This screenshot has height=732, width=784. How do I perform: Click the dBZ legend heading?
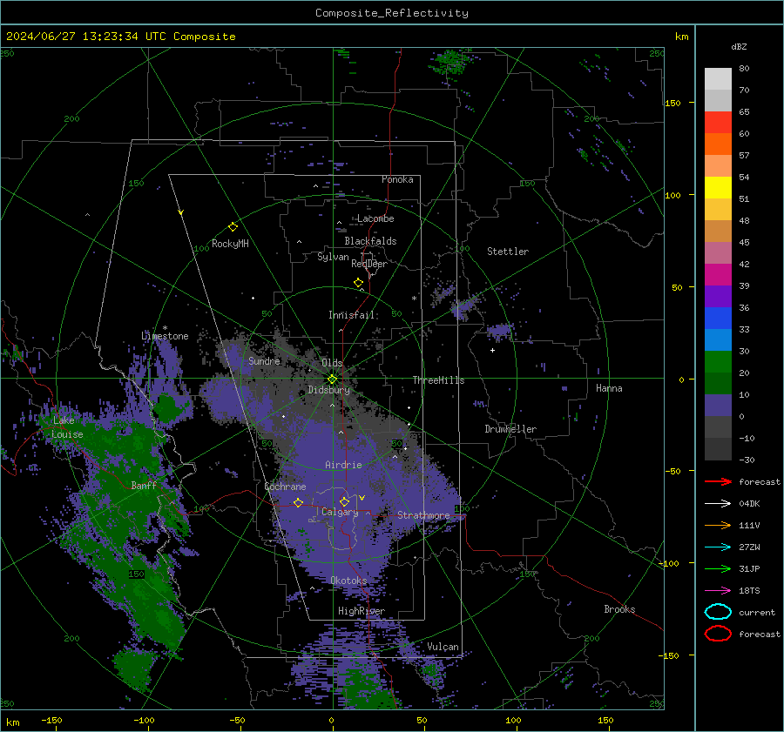coord(739,47)
